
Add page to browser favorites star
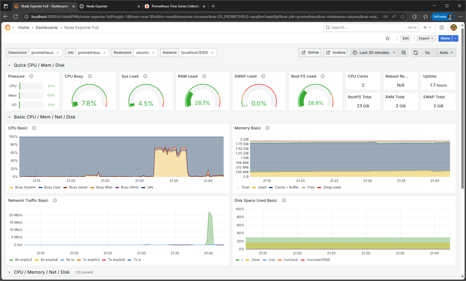point(403,17)
